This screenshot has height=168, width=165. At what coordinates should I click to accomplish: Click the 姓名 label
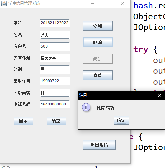click(x=17, y=35)
